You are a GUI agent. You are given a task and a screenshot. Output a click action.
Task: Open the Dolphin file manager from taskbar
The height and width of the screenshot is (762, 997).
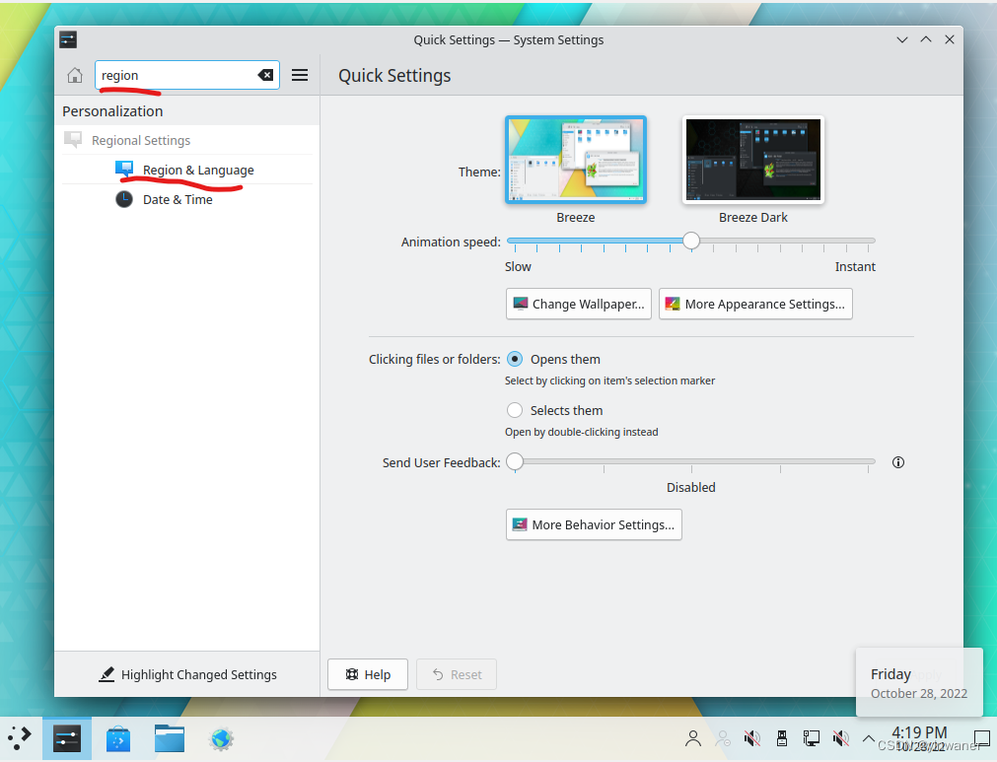click(x=170, y=738)
